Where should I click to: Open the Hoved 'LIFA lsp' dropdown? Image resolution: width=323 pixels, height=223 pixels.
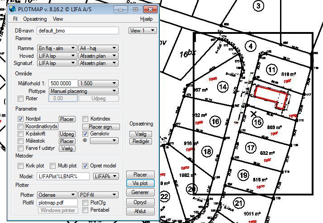click(x=57, y=56)
